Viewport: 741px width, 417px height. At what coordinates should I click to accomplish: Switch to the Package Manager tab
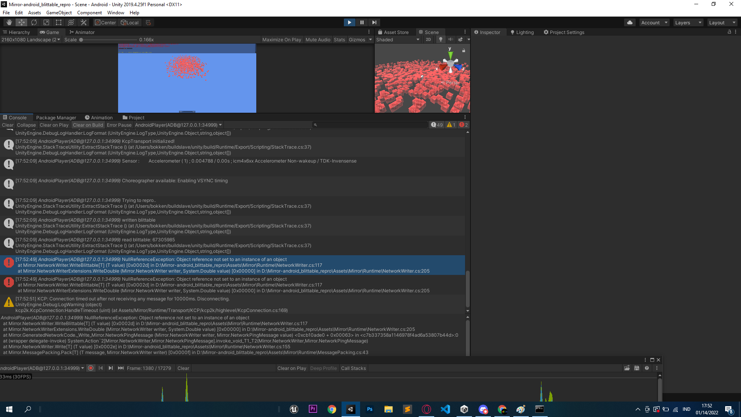(x=56, y=117)
